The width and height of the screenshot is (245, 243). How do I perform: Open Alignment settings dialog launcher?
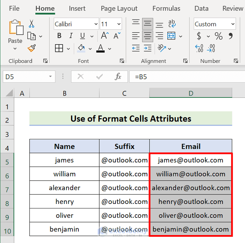coord(185,61)
